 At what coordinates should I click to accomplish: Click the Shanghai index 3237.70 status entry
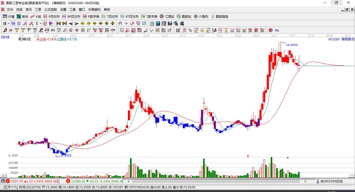[x=33, y=181]
